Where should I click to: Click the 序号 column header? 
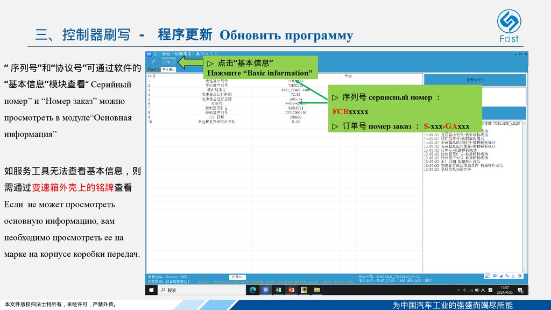coord(152,76)
